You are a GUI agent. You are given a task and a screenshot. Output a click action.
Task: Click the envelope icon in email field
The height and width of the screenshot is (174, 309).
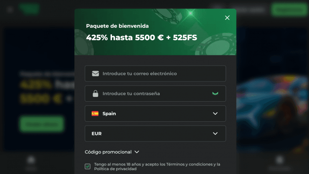click(95, 74)
